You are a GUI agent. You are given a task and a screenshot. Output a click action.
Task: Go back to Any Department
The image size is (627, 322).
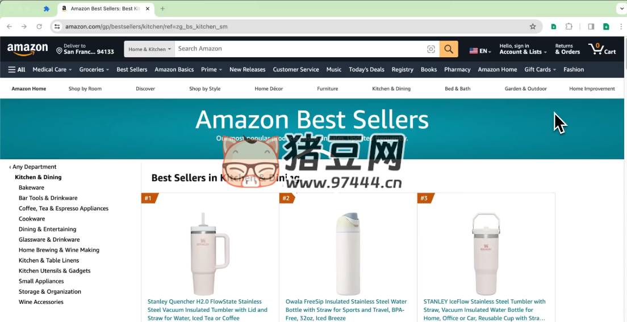pos(33,167)
